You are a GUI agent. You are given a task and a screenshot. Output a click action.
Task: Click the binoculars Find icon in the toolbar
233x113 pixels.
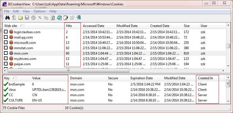[x=7, y=18]
